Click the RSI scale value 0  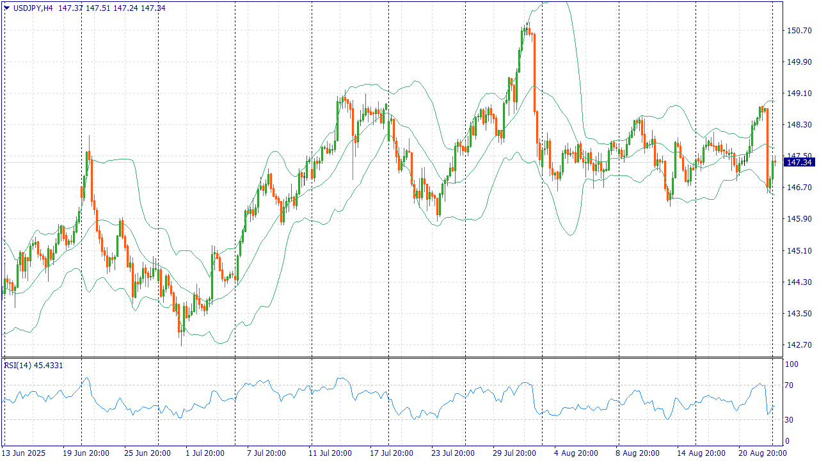tap(788, 441)
